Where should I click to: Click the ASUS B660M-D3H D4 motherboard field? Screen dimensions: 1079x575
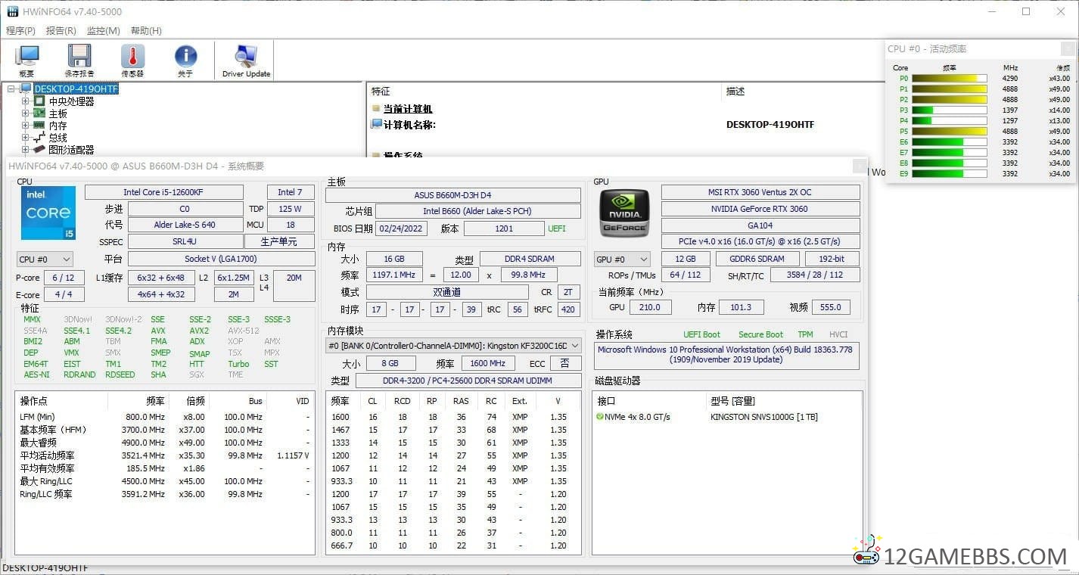[453, 195]
